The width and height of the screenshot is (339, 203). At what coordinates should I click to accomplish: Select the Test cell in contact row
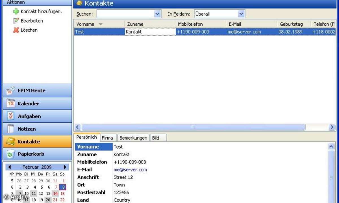99,32
